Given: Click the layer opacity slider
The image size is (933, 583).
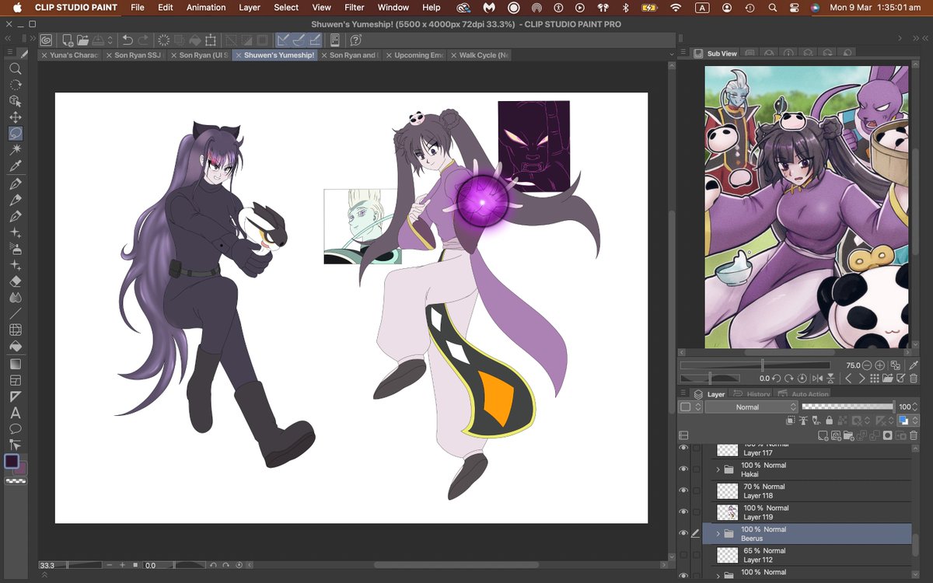Looking at the screenshot, I should (x=847, y=407).
